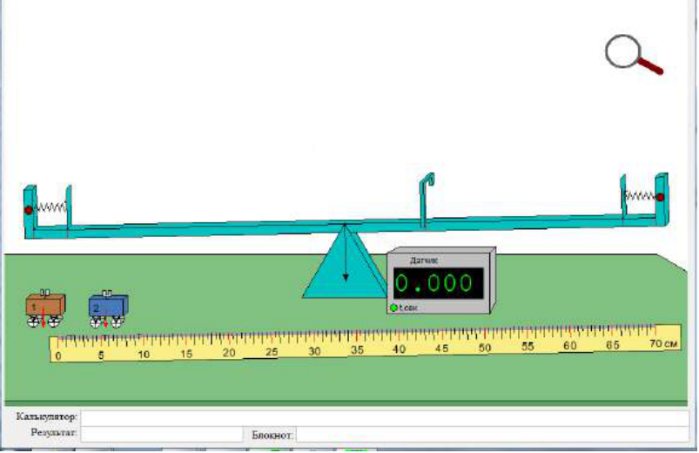Select the brown cart number 1
Screen dimensions: 699x453
(x=45, y=309)
